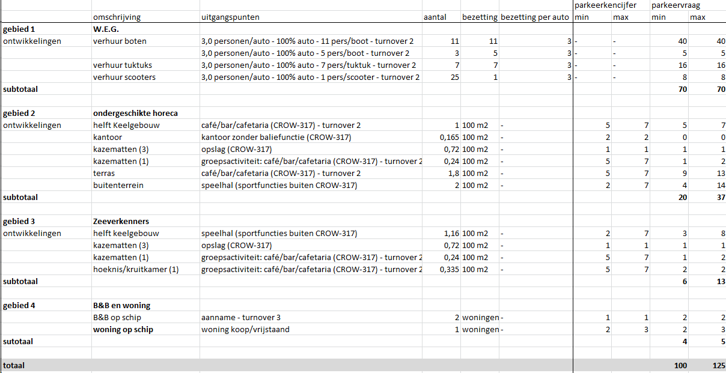Viewport: 726px width, 373px height.
Task: Select the gebied 2 subtotal min '20'
Action: pyautogui.click(x=682, y=197)
